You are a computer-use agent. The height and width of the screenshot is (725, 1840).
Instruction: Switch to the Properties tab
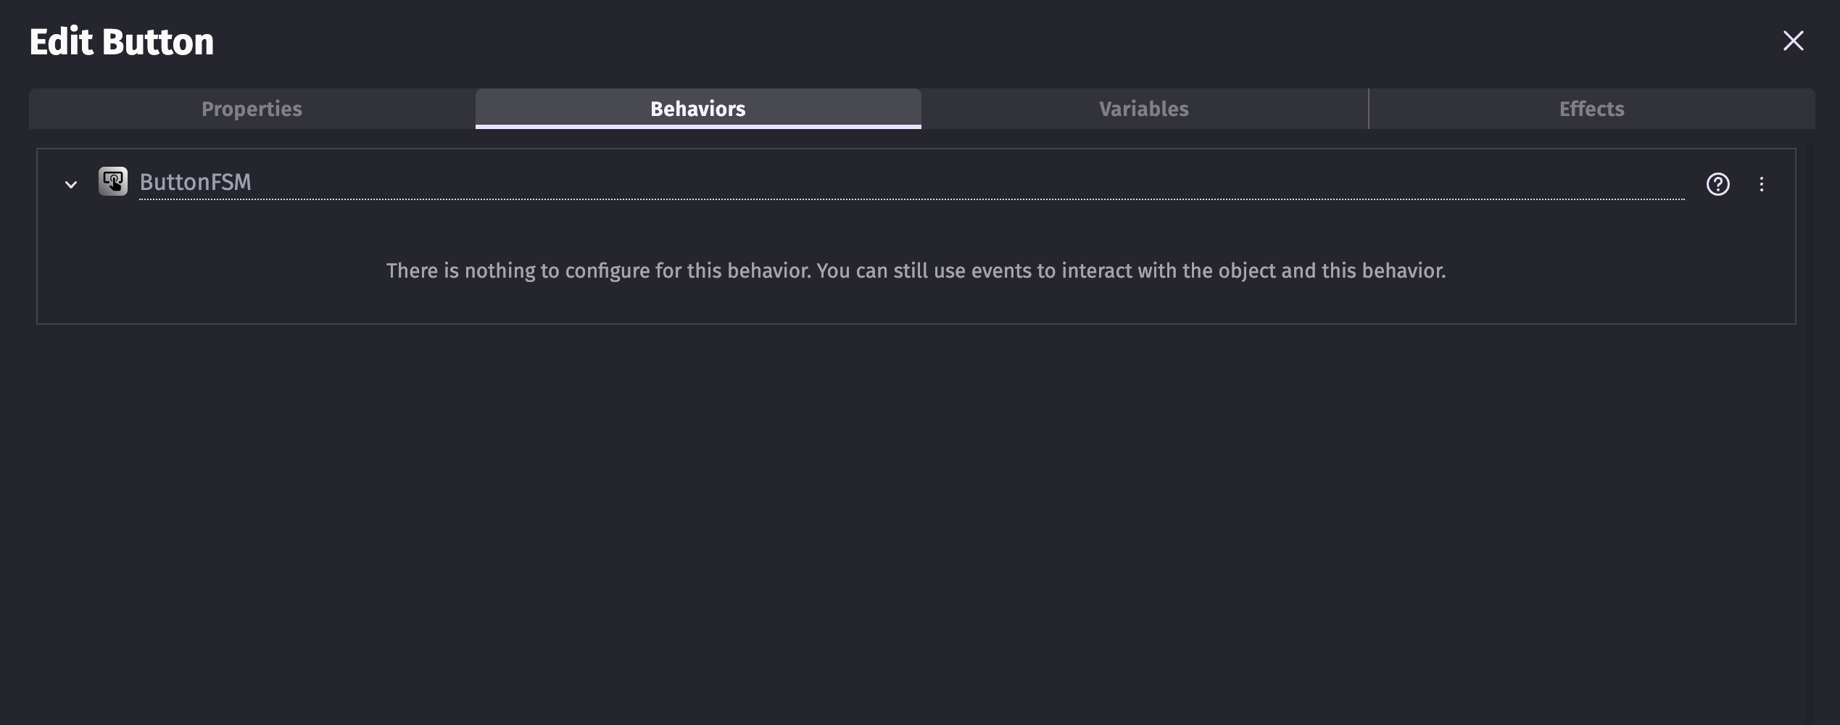point(252,109)
